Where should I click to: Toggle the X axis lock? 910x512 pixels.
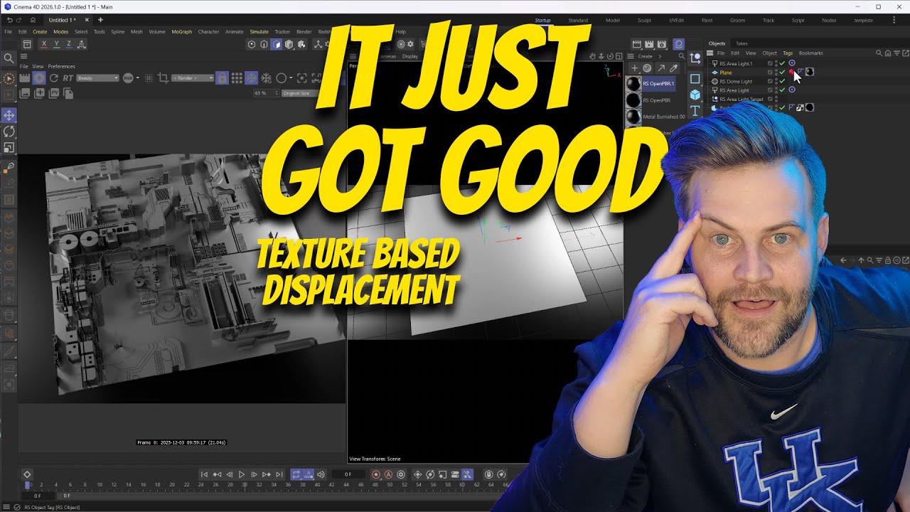44,44
